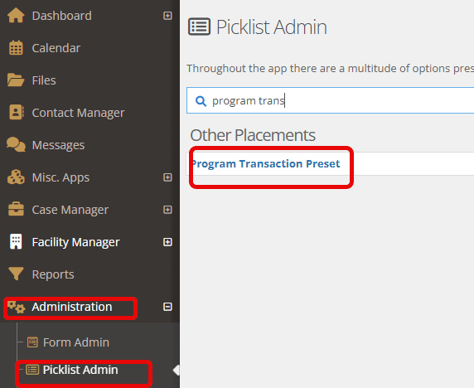Collapse the Administration menu section
Viewport: 474px width, 388px height.
click(x=167, y=307)
